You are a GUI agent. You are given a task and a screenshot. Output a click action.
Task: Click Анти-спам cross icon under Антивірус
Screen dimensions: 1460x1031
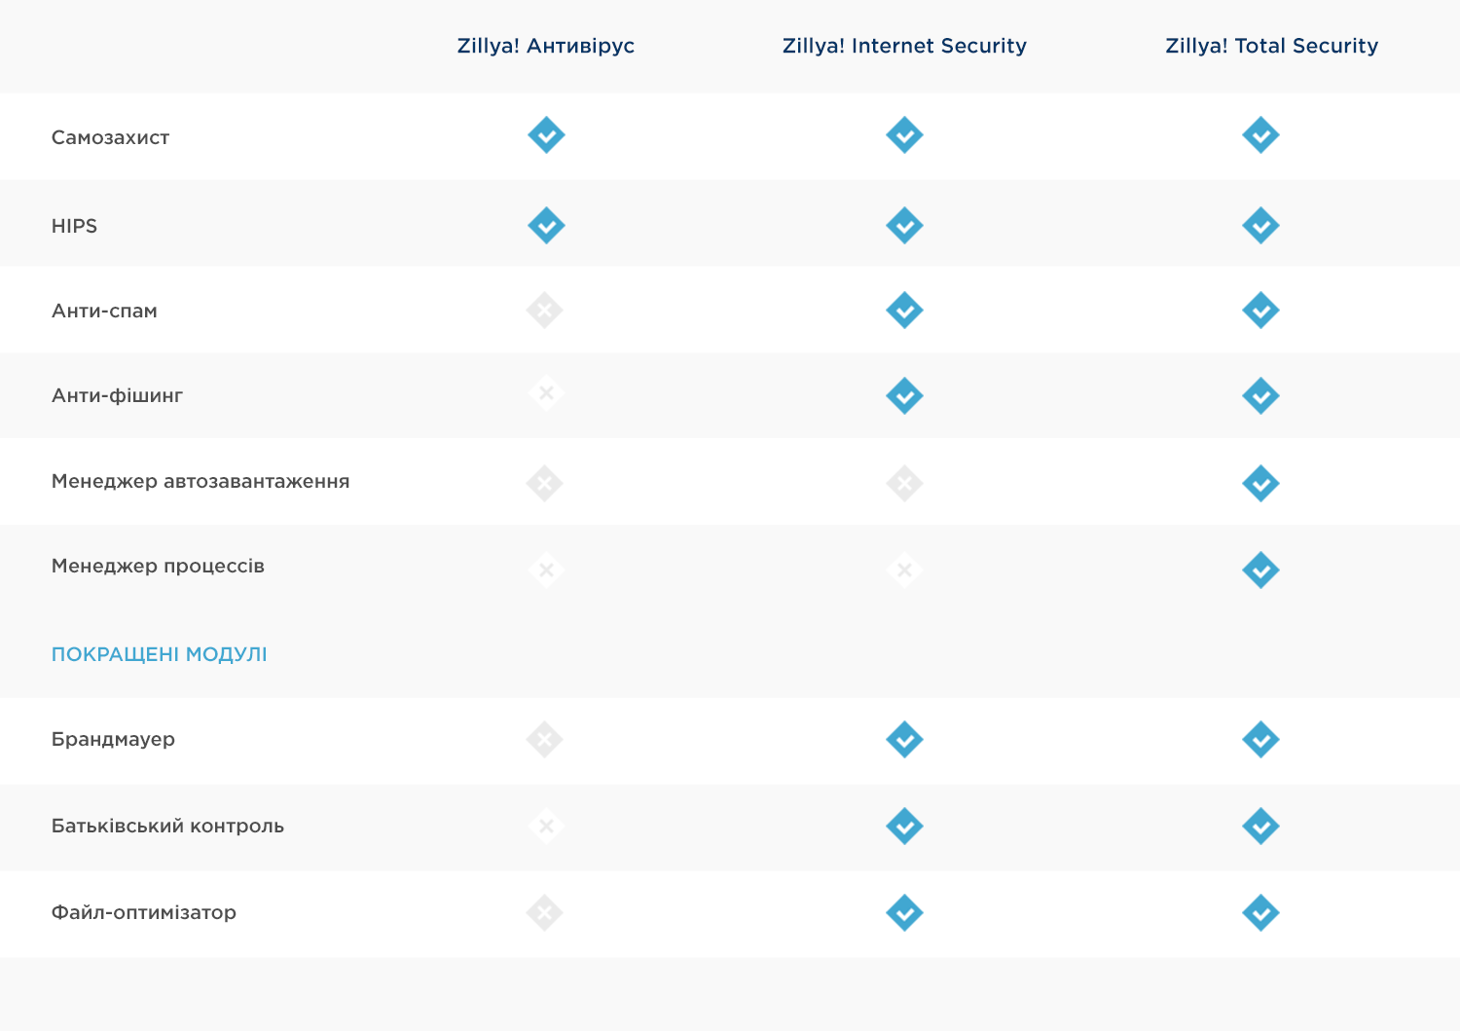(x=545, y=311)
